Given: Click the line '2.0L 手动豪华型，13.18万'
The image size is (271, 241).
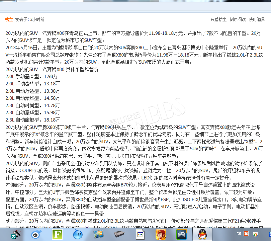Looking at the screenshot, I should click(x=33, y=84).
